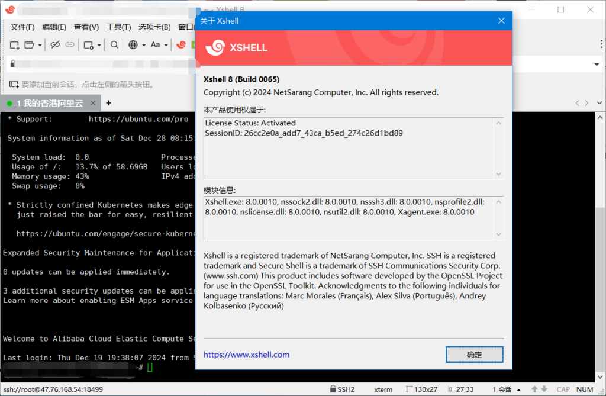The width and height of the screenshot is (606, 396).
Task: Click the Xshell app icon in title bar
Action: [x=10, y=9]
